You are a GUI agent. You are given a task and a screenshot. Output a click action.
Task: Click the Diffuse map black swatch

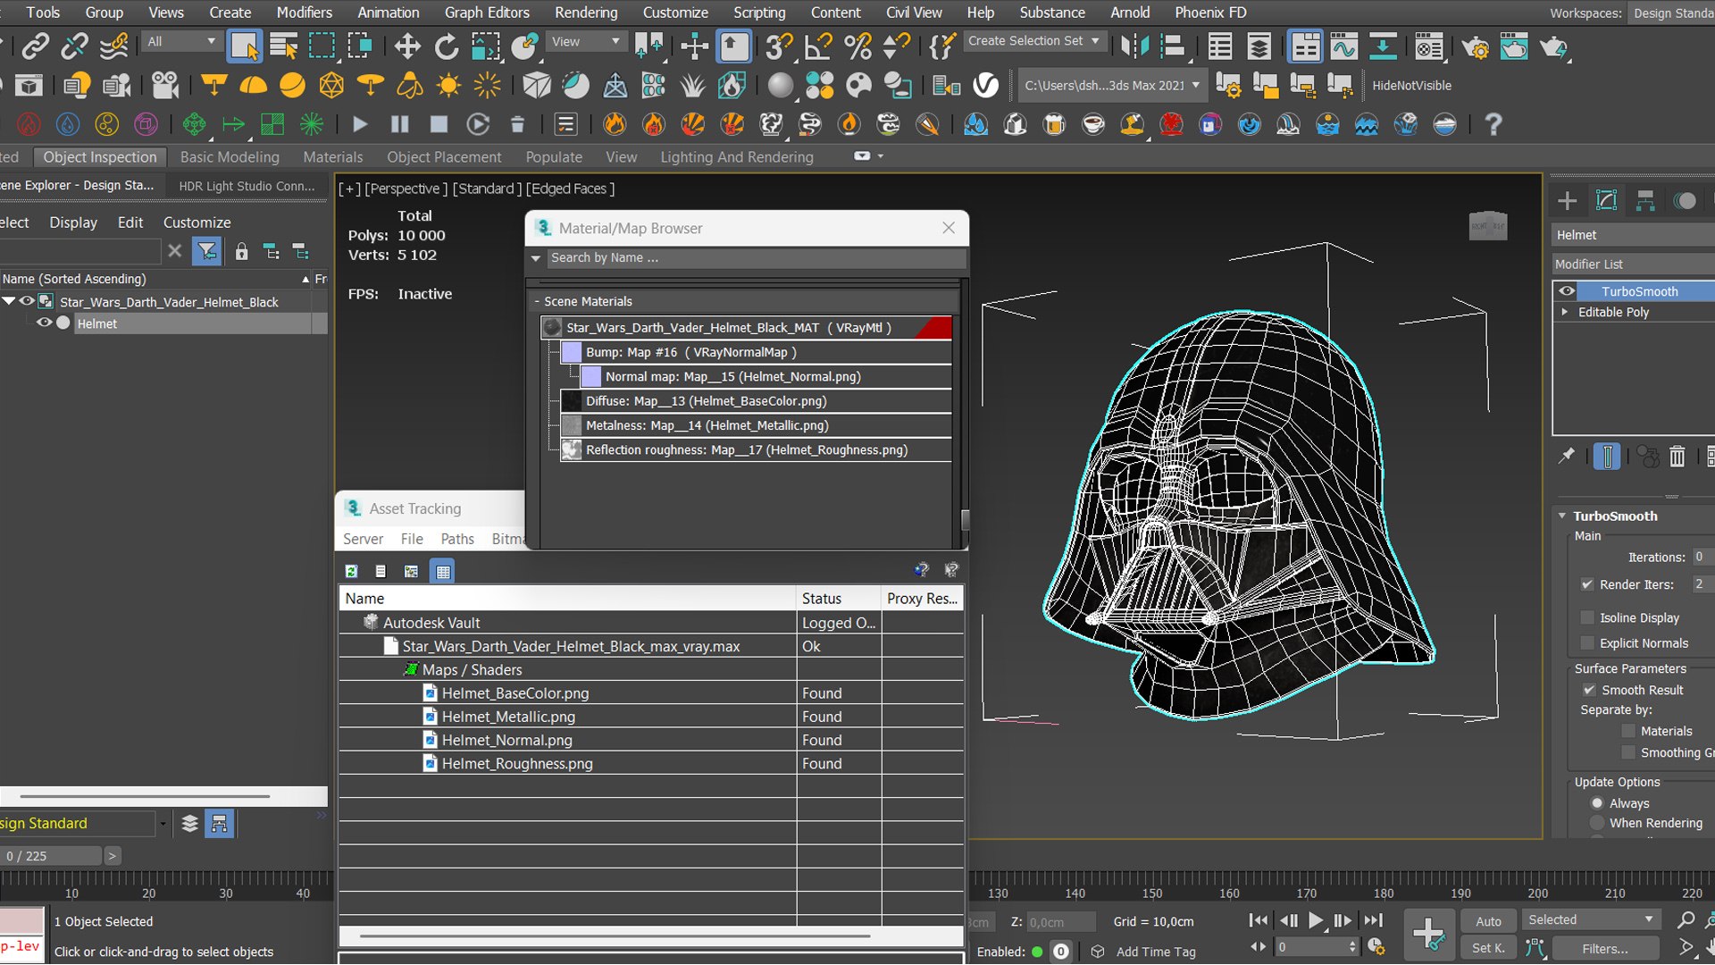pos(572,401)
